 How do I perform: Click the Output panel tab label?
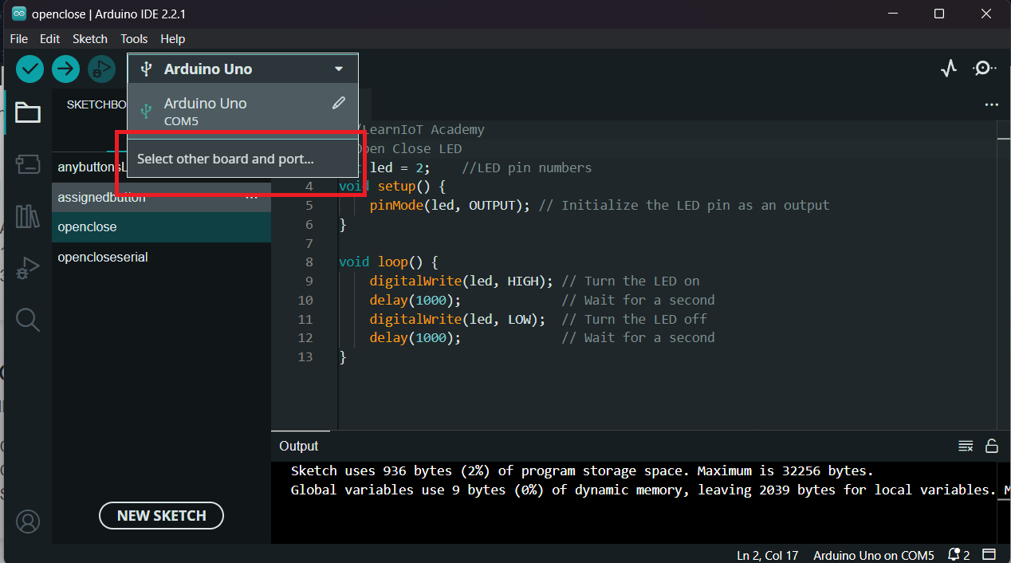click(x=298, y=446)
